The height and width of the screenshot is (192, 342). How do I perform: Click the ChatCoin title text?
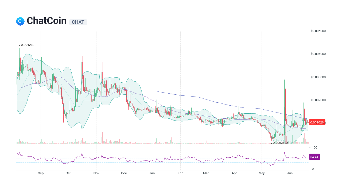tap(46, 21)
